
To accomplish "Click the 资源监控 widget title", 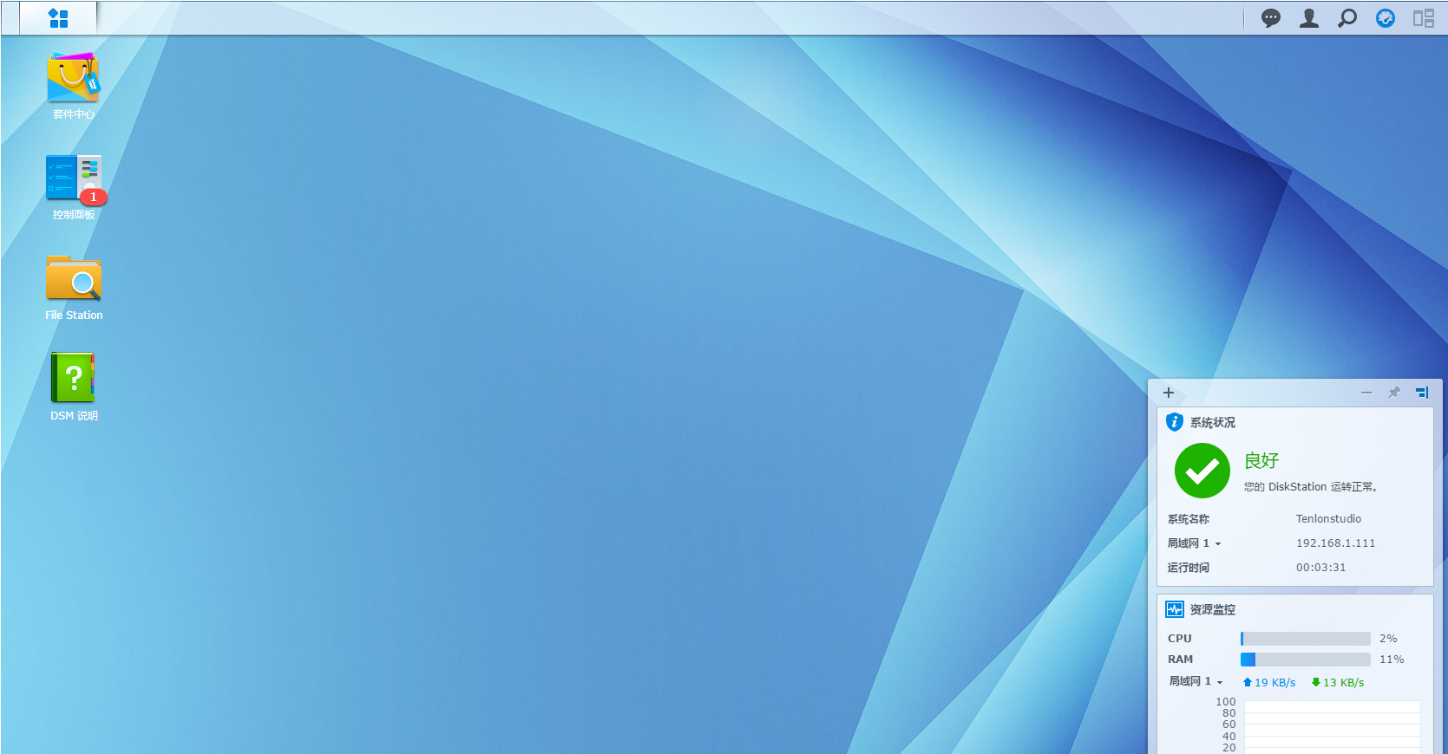I will 1212,610.
